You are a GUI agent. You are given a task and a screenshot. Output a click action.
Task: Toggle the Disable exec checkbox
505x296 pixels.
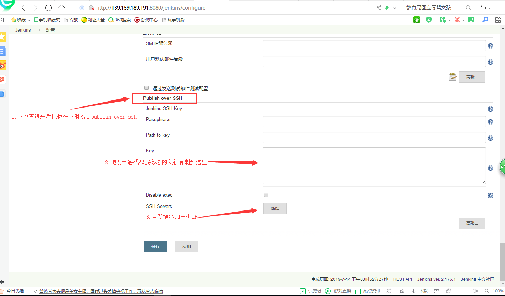[266, 195]
